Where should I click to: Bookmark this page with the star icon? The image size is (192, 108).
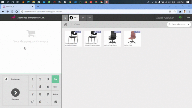click(175, 11)
